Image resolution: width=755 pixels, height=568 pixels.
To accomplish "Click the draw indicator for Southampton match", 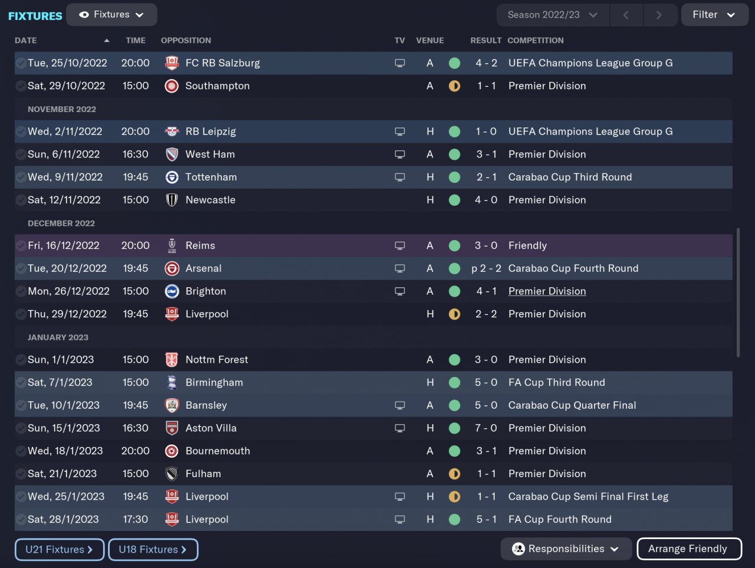I will pos(454,86).
